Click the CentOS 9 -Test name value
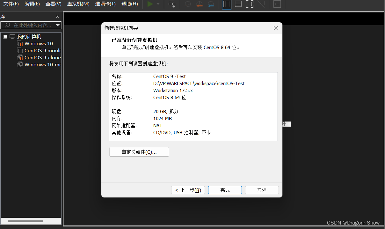The height and width of the screenshot is (229, 385). pos(169,77)
